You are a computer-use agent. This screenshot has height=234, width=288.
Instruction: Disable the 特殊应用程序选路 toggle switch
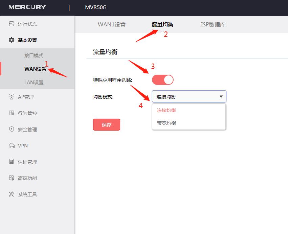[162, 79]
